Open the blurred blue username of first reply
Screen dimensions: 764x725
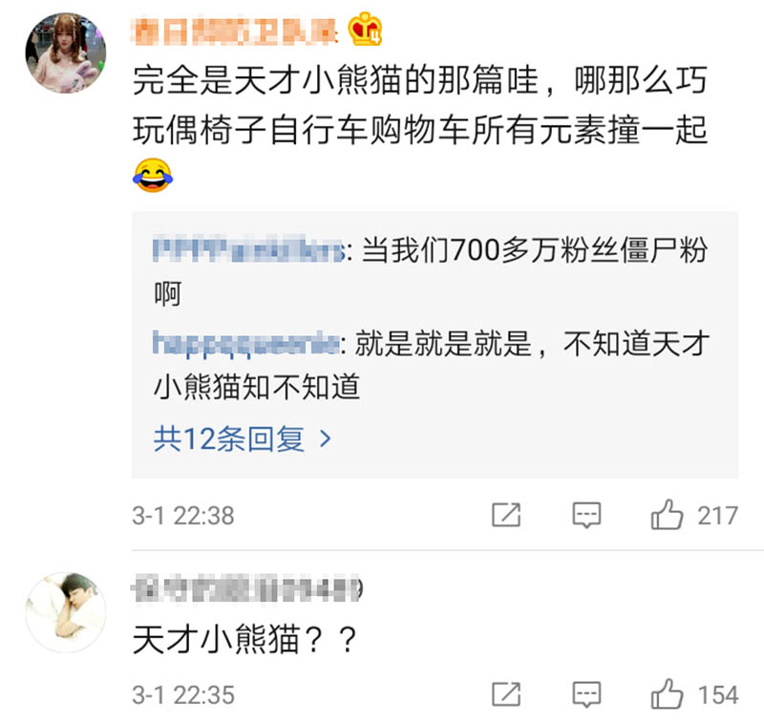(249, 249)
